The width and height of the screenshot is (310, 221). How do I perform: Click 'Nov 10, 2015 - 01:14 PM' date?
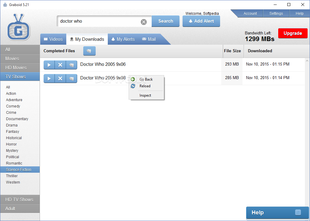click(268, 78)
